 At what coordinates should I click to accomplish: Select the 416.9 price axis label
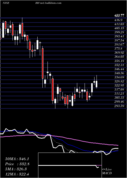click(118, 20)
